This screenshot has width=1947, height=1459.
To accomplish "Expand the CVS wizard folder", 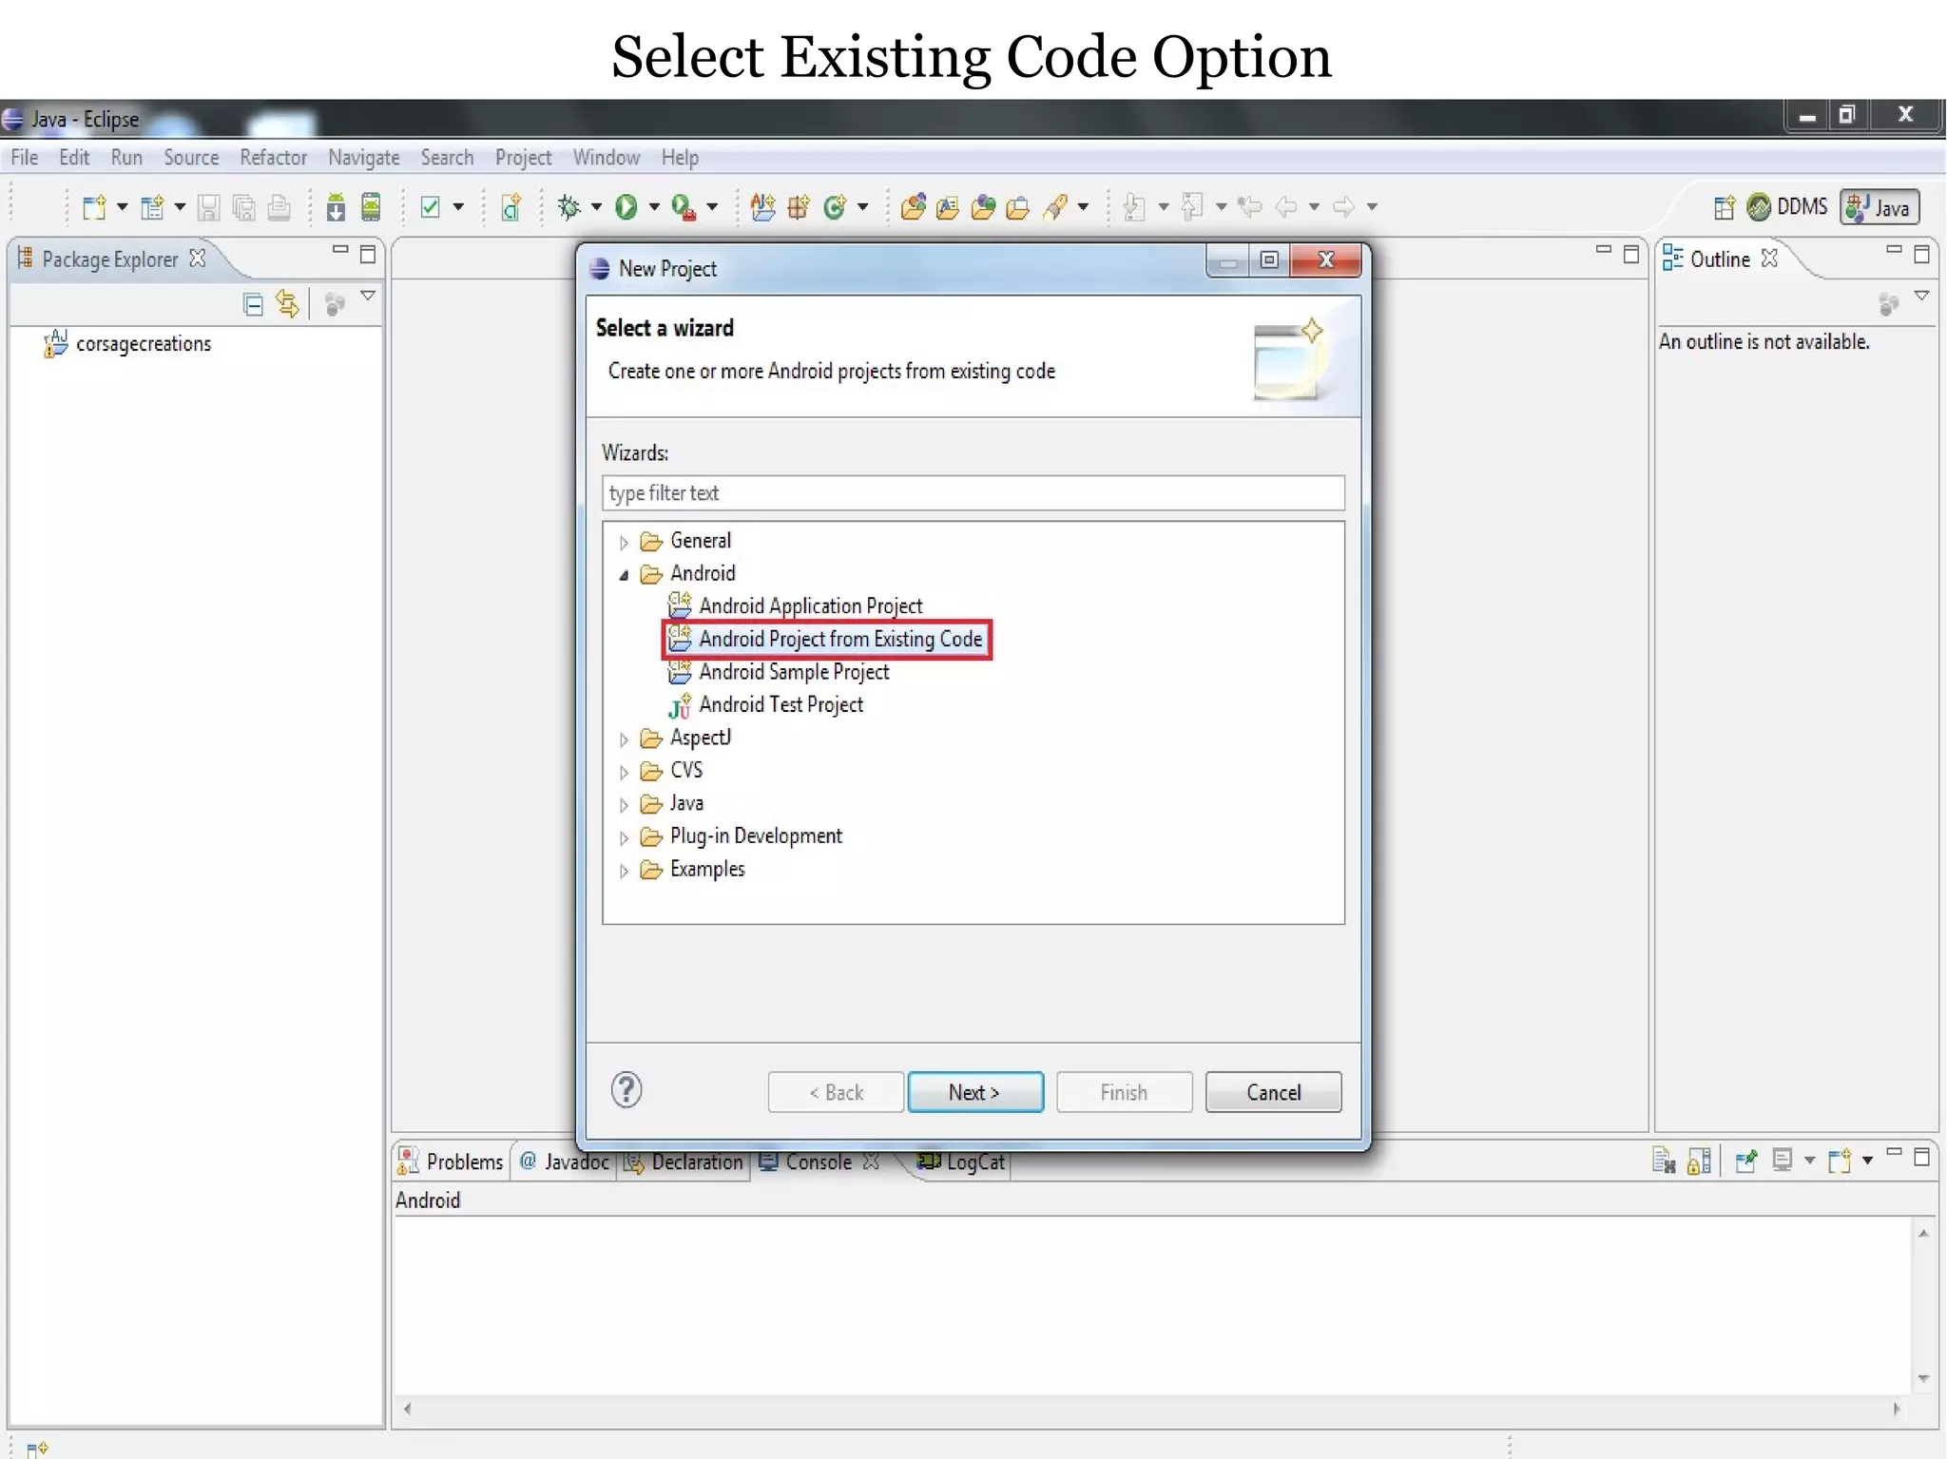I will 624,773.
